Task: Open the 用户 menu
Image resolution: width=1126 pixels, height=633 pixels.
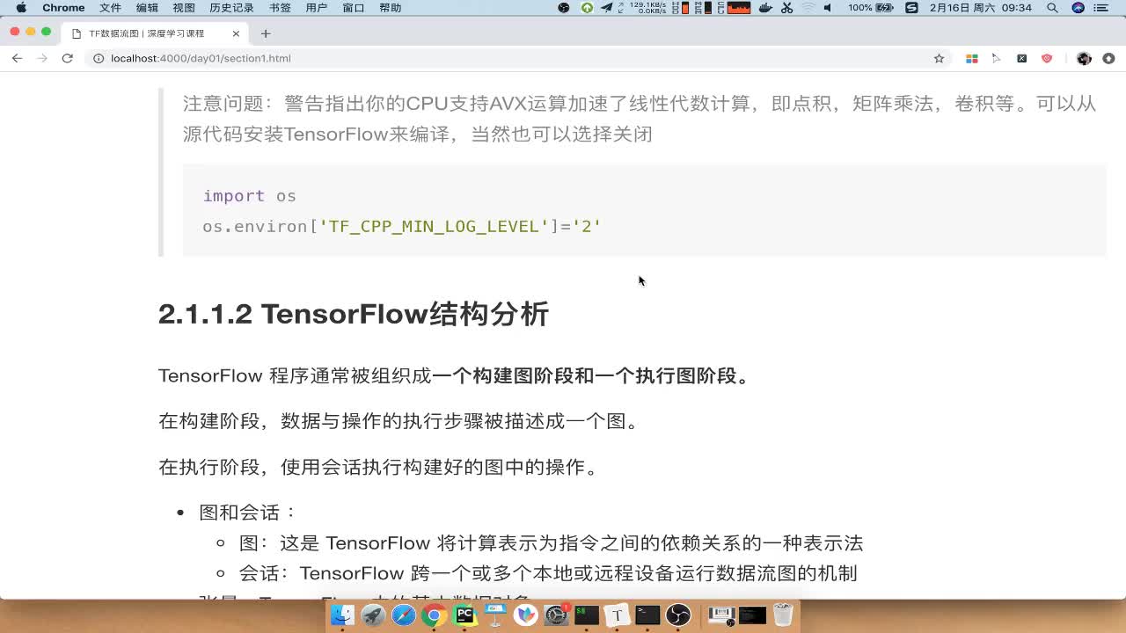Action: (x=316, y=8)
